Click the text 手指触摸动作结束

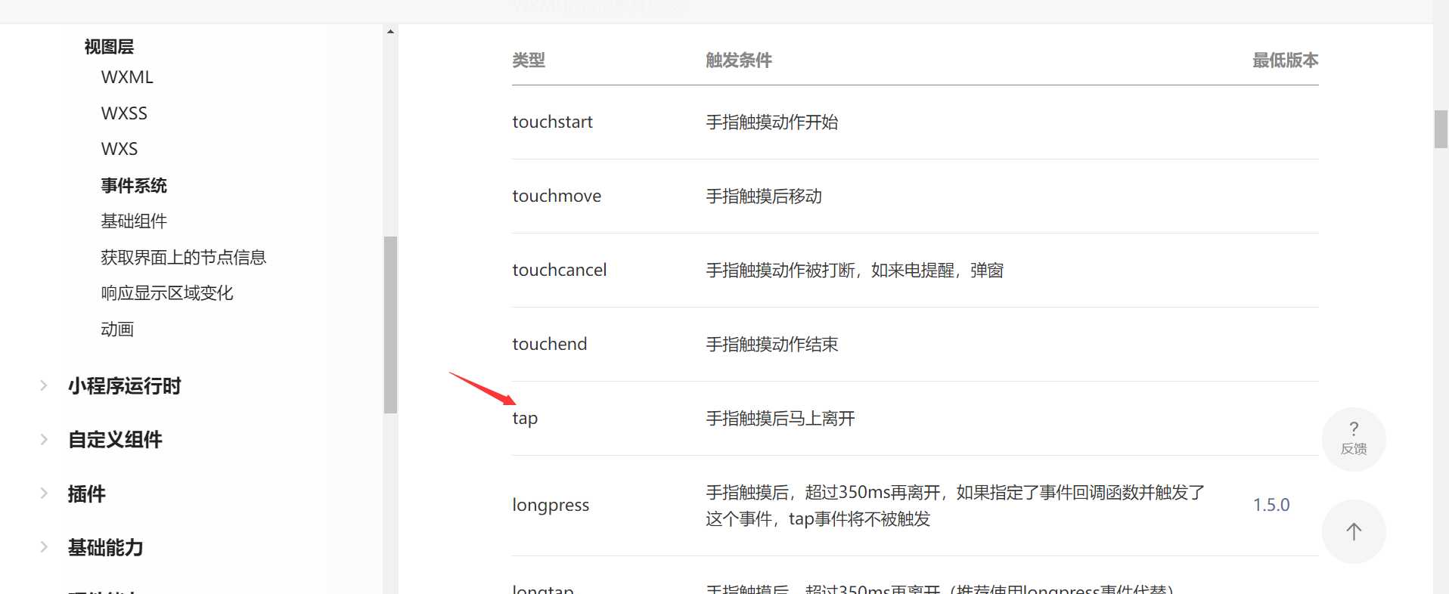772,344
